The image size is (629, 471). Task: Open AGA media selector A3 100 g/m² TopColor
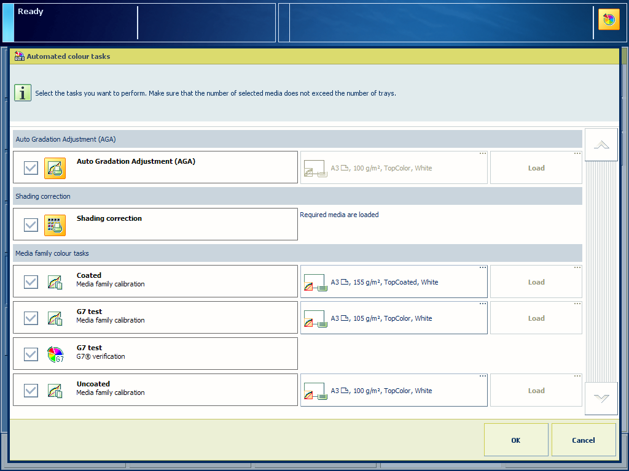pos(394,167)
